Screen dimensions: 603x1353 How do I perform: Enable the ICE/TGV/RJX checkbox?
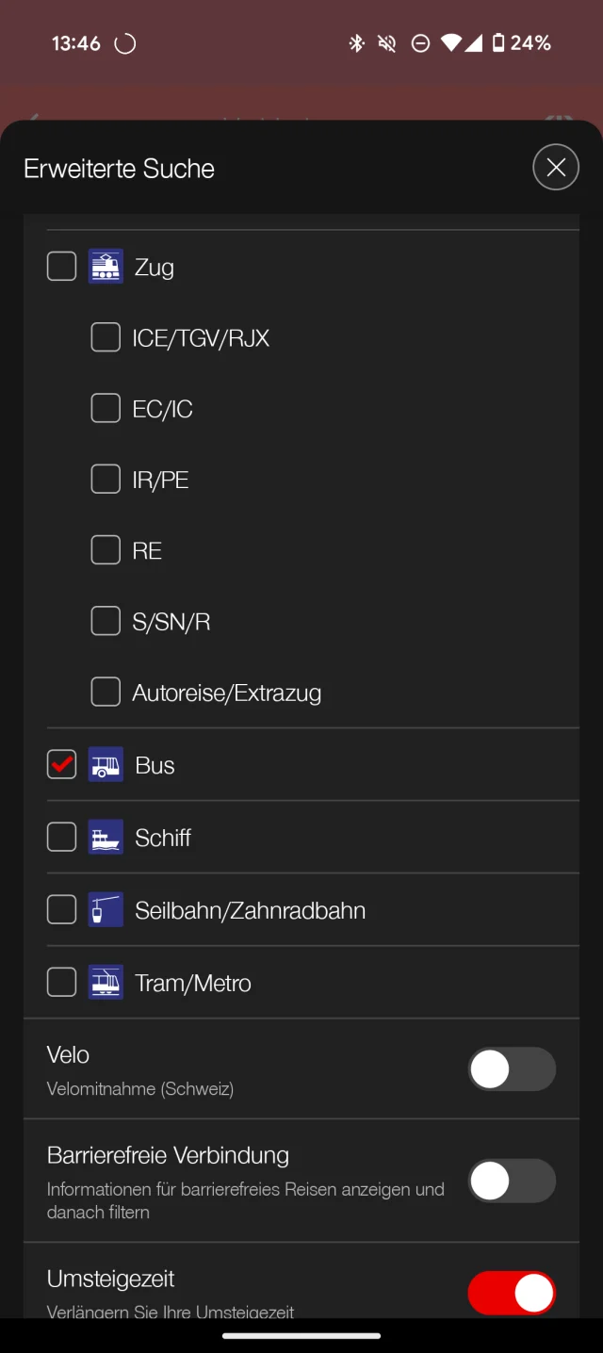[x=106, y=337]
